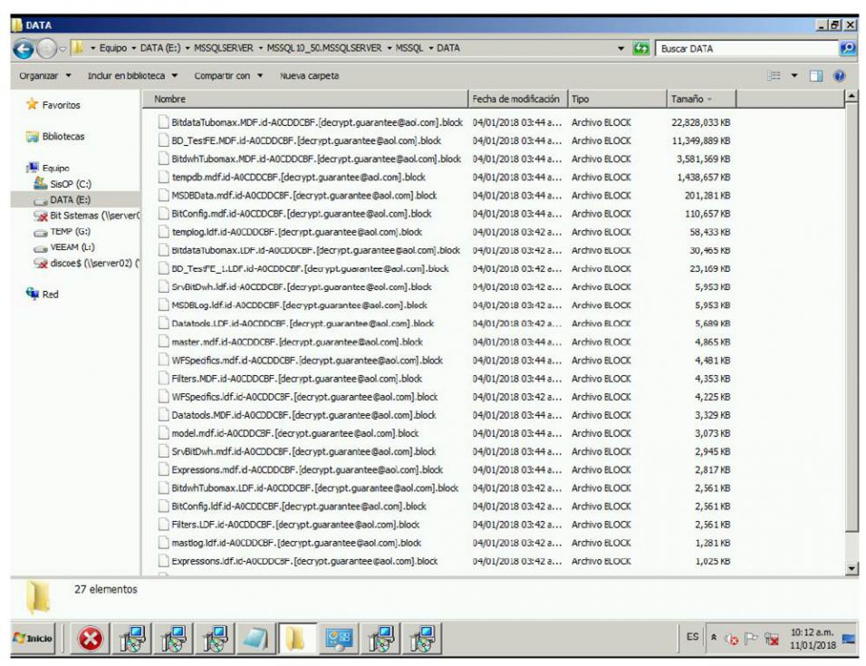This screenshot has width=866, height=666.
Task: Click file icon of SrvBitDwh.mdf row
Action: [x=163, y=451]
